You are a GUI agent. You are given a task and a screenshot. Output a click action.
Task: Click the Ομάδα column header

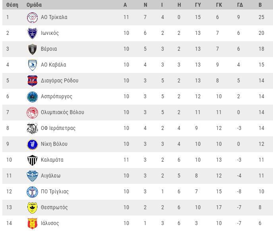[x=34, y=5]
